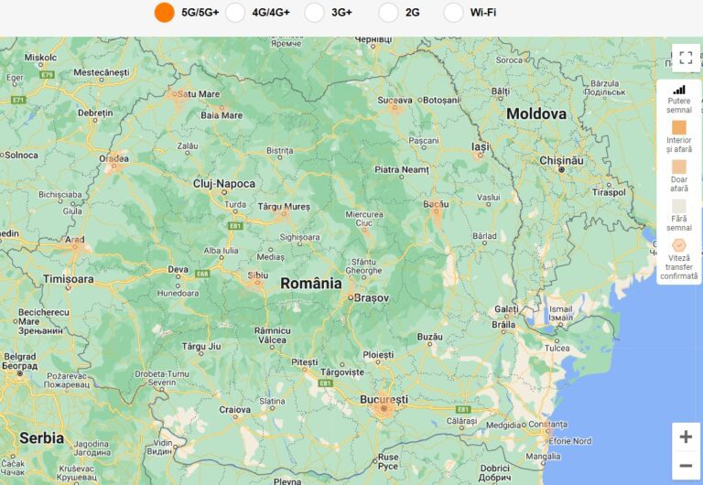Click the 'Râmnicu Vâlcea' city label
703x485 pixels.
pos(273,335)
